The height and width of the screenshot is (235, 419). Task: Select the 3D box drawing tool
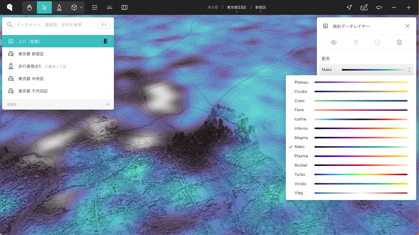(74, 7)
